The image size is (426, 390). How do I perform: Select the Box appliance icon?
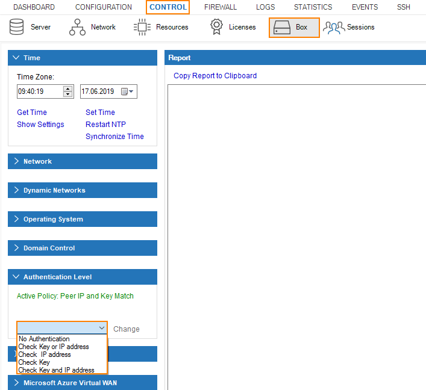pos(282,27)
